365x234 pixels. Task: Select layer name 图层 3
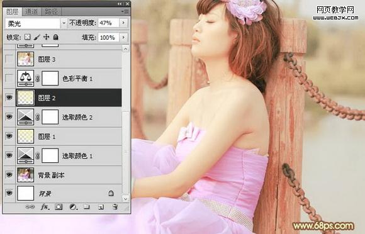click(x=47, y=59)
